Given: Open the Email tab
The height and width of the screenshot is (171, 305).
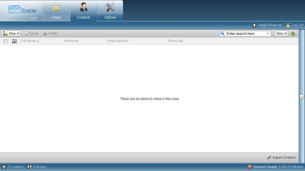Looking at the screenshot, I should pyautogui.click(x=56, y=11).
